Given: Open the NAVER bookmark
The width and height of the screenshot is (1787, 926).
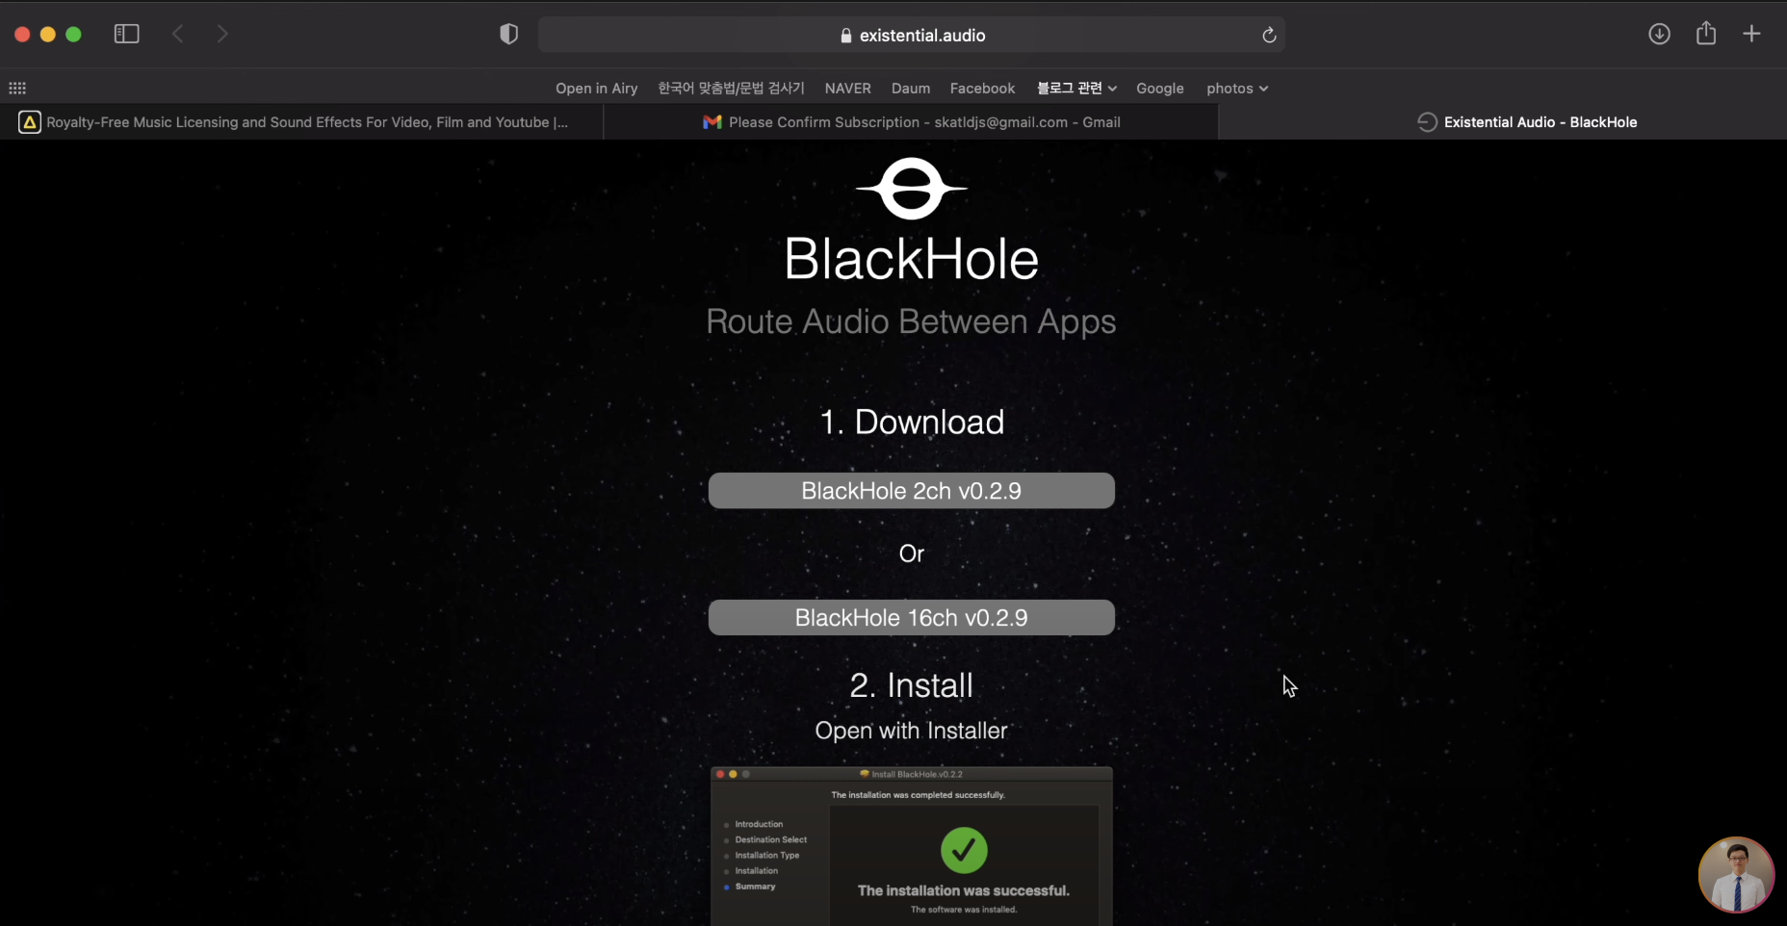Looking at the screenshot, I should 847,89.
